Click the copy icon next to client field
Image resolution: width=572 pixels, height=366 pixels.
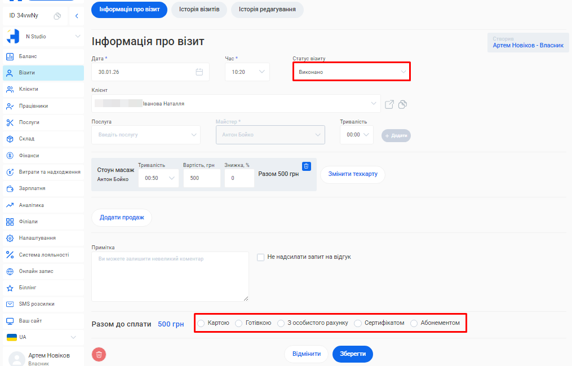click(x=402, y=104)
